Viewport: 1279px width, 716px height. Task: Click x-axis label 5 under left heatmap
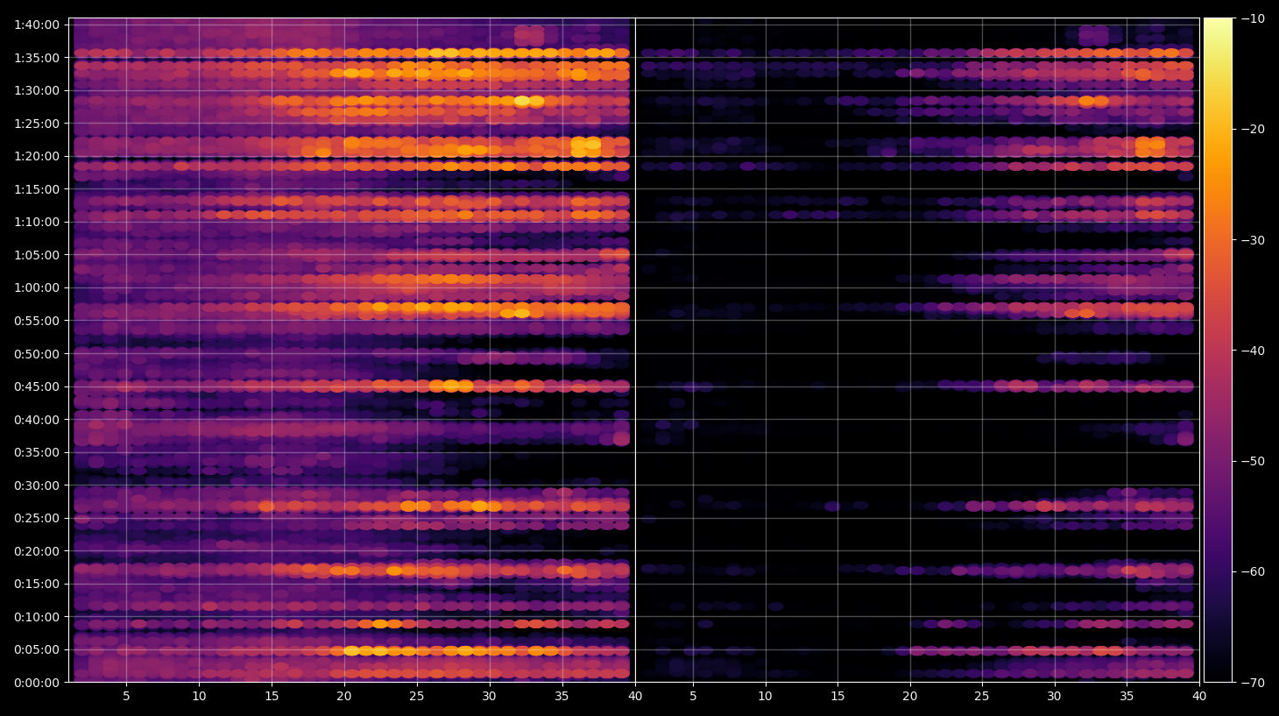point(126,697)
